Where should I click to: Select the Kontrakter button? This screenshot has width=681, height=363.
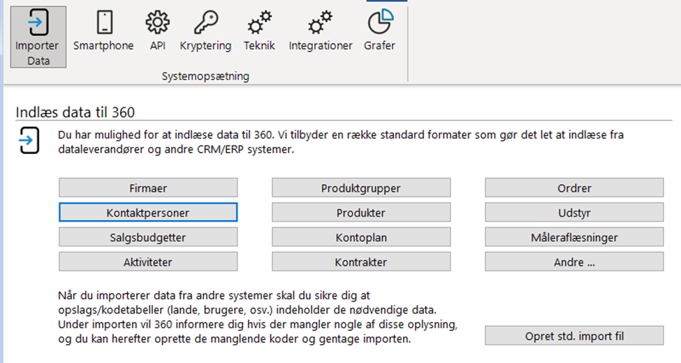tap(361, 262)
